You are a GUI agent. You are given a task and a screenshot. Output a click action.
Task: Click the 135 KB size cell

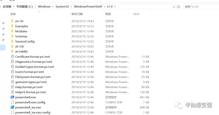click(x=144, y=67)
